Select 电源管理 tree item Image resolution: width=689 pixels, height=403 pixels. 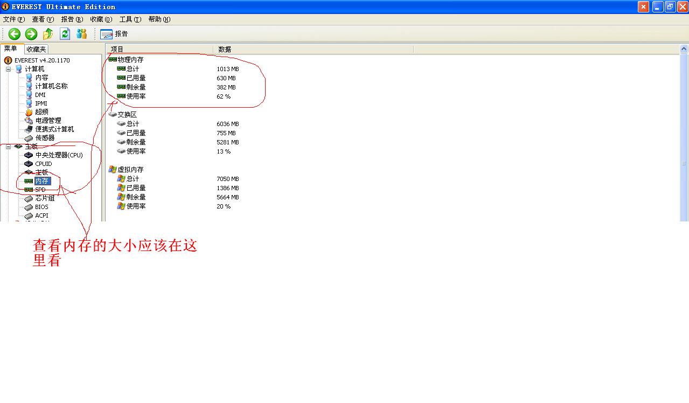(48, 121)
